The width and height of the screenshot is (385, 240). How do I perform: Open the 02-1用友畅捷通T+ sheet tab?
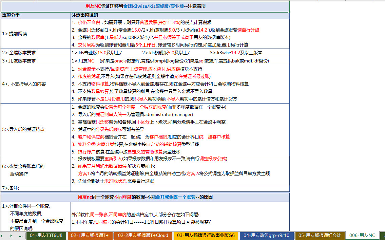90,236
